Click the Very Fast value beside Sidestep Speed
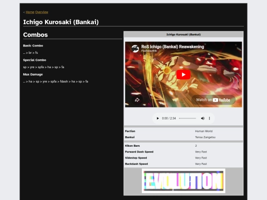This screenshot has width=267, height=200. click(x=201, y=158)
